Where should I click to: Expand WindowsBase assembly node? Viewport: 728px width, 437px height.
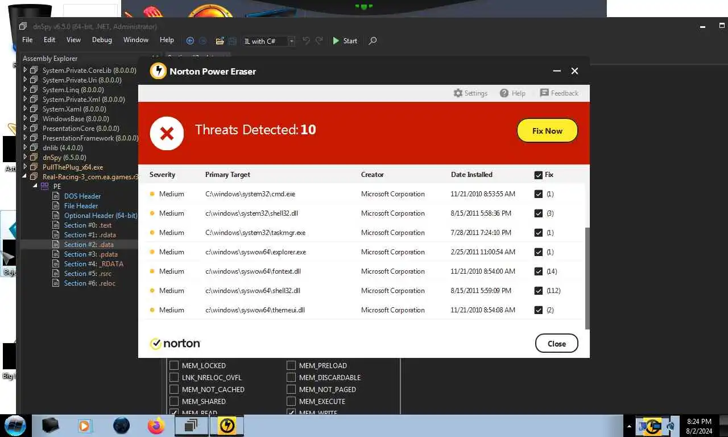[x=25, y=118]
